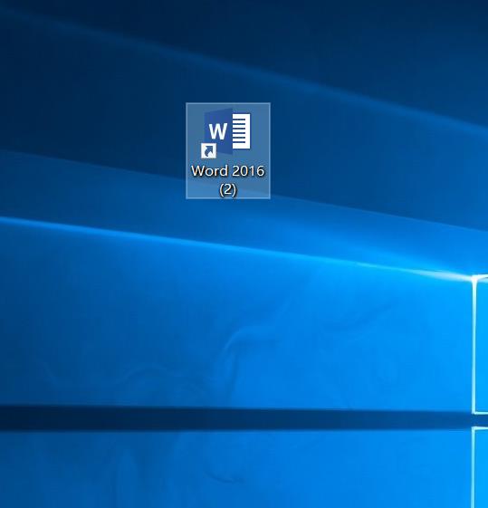488x508 pixels.
Task: Click empty desktop left of the Word icon
Action: [97, 149]
